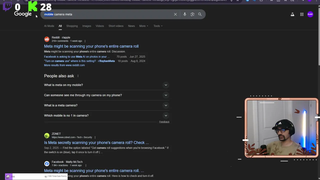The width and height of the screenshot is (320, 180).
Task: Submit search with magnifier icon
Action: click(x=200, y=14)
